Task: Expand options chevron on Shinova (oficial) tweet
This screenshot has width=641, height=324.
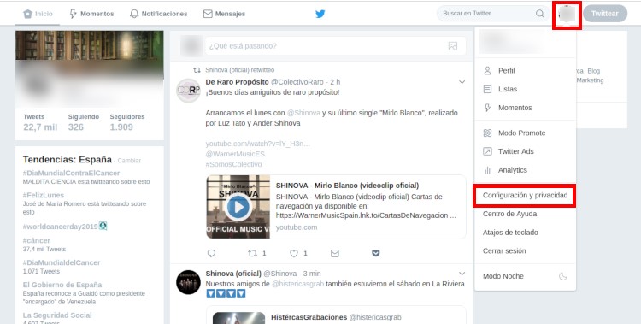Action: [462, 274]
